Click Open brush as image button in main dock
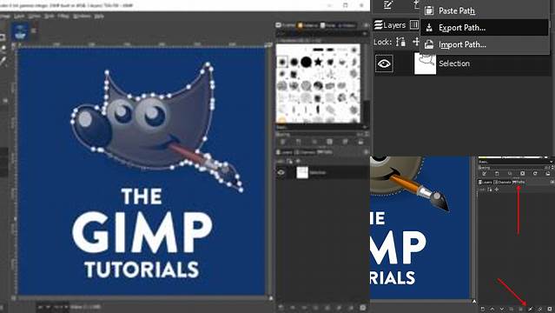555x313 pixels. click(x=360, y=142)
